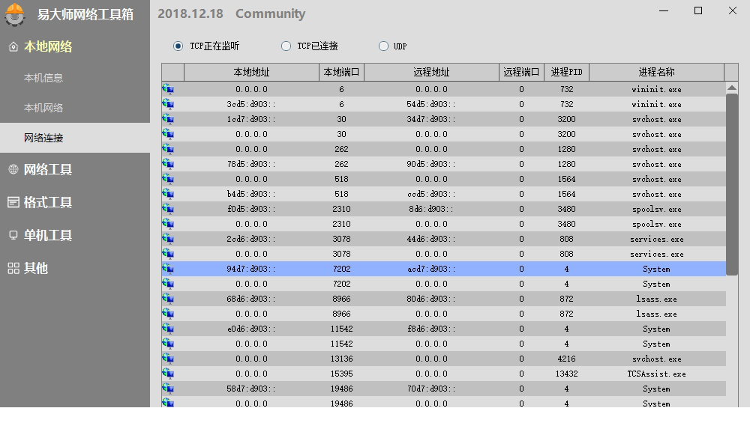Click the network icon on the b4d5:d903:: row

click(168, 194)
